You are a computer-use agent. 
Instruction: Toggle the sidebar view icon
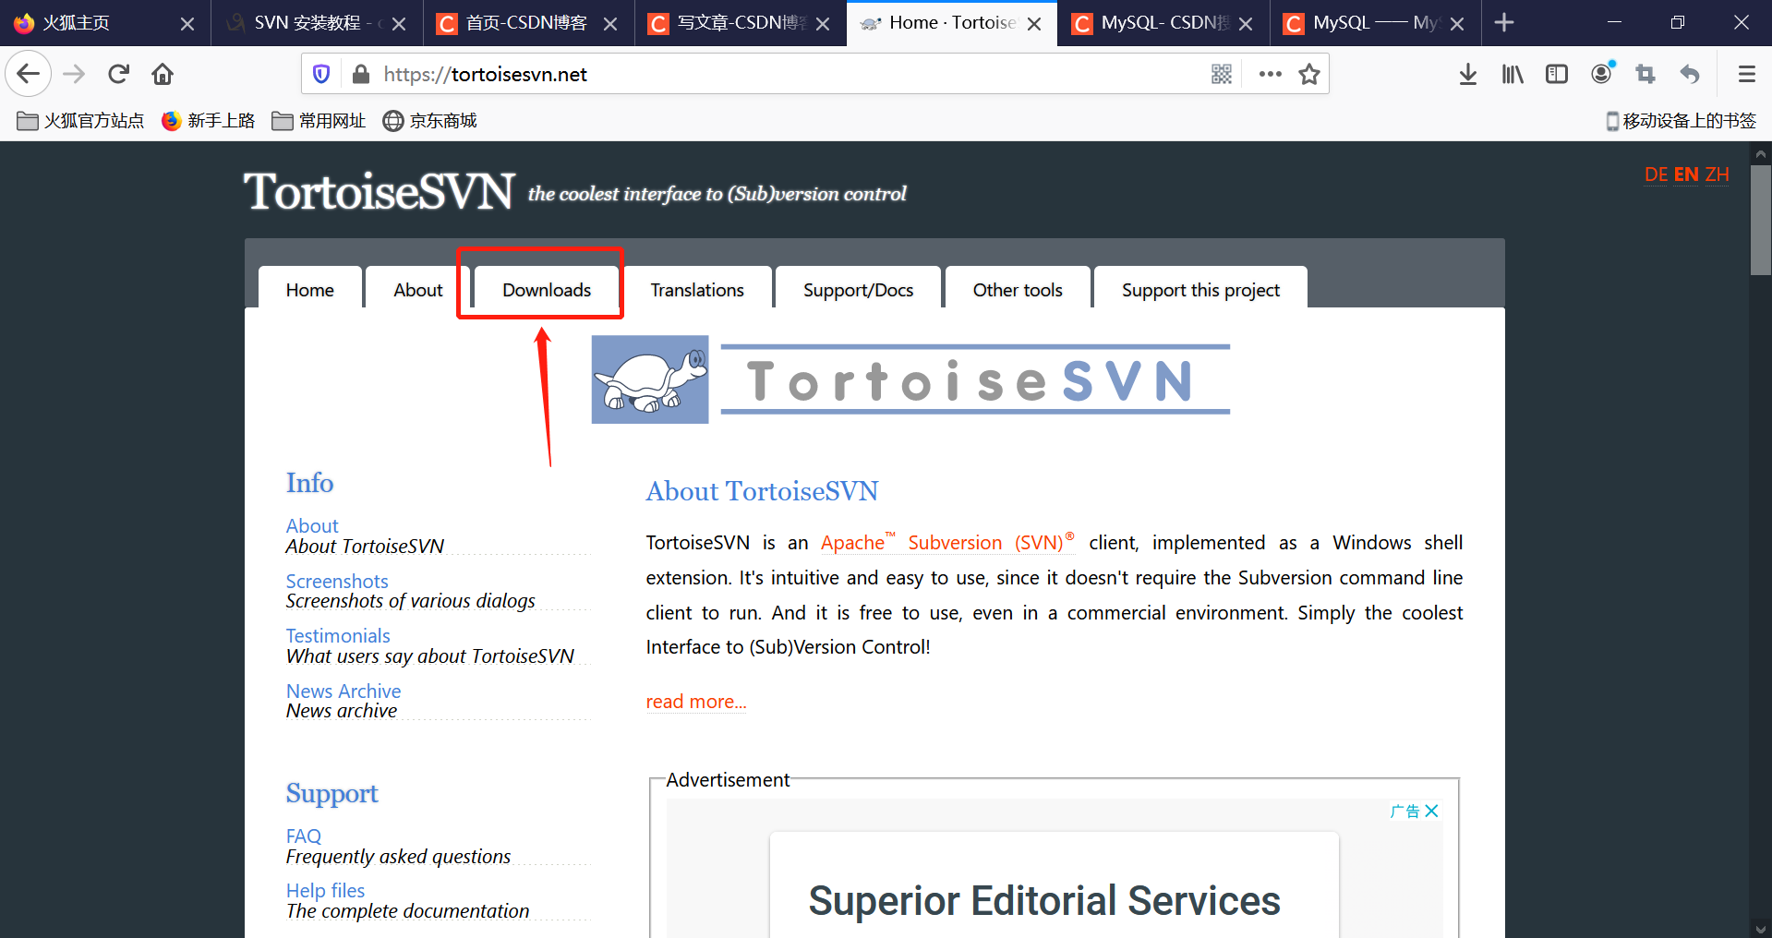(x=1556, y=74)
